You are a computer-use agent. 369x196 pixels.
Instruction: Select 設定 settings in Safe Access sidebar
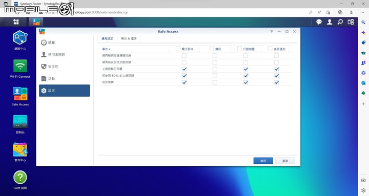(x=65, y=91)
